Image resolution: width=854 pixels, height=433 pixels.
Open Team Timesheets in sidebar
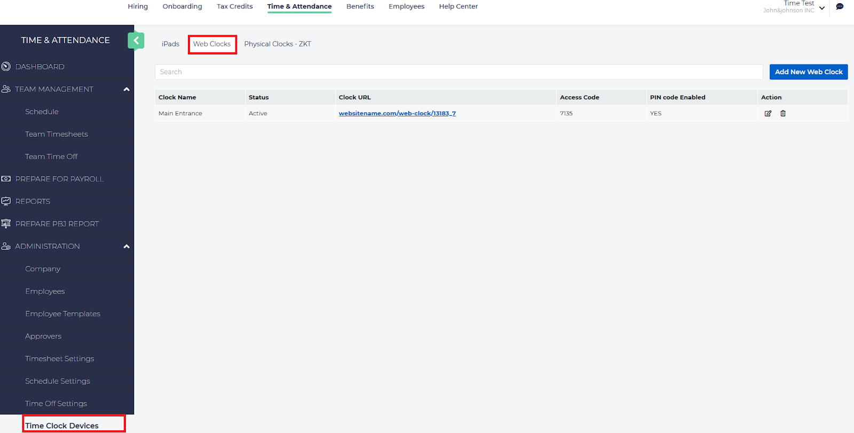pyautogui.click(x=56, y=134)
